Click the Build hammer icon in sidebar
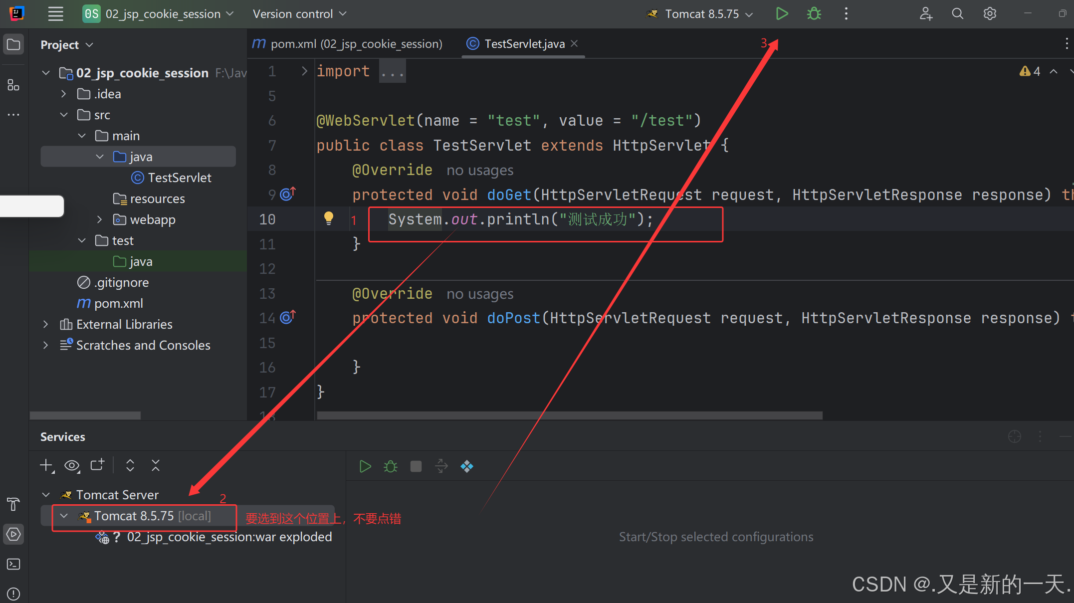Viewport: 1074px width, 603px height. coord(13,504)
